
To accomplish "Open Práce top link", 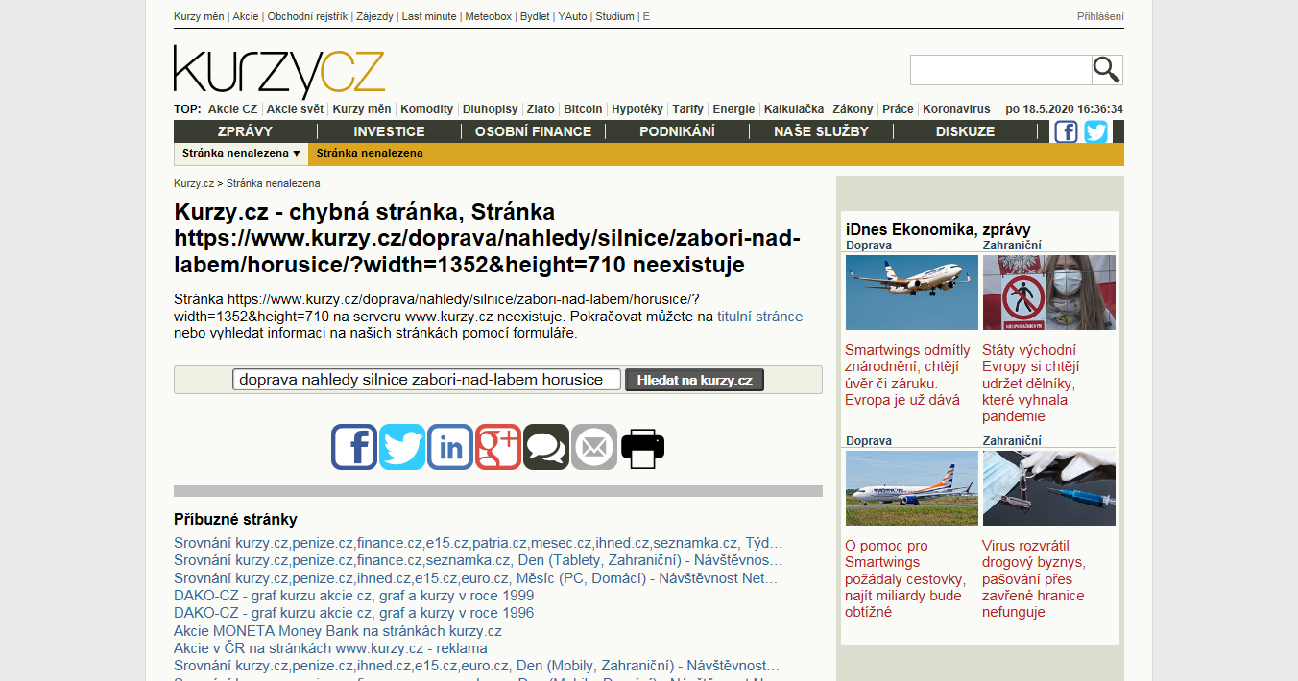I will tap(898, 109).
